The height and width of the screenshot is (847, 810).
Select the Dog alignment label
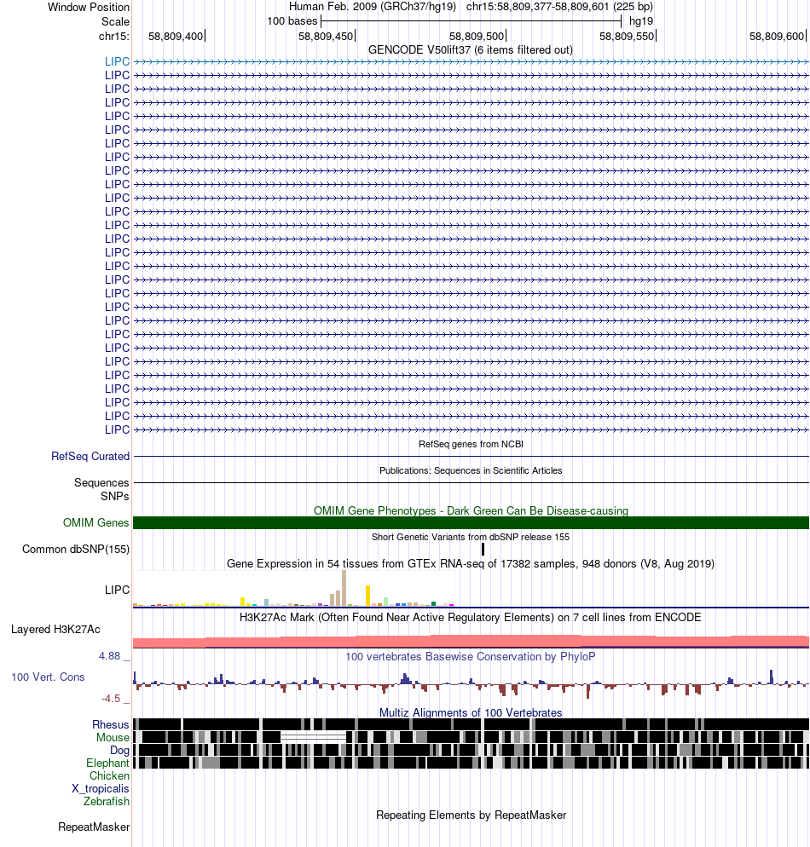120,751
